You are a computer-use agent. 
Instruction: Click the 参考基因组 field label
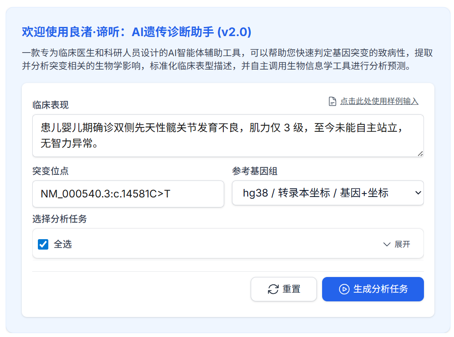[x=255, y=171]
